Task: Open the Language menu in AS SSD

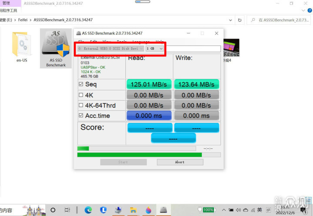Action: pyautogui.click(x=141, y=42)
